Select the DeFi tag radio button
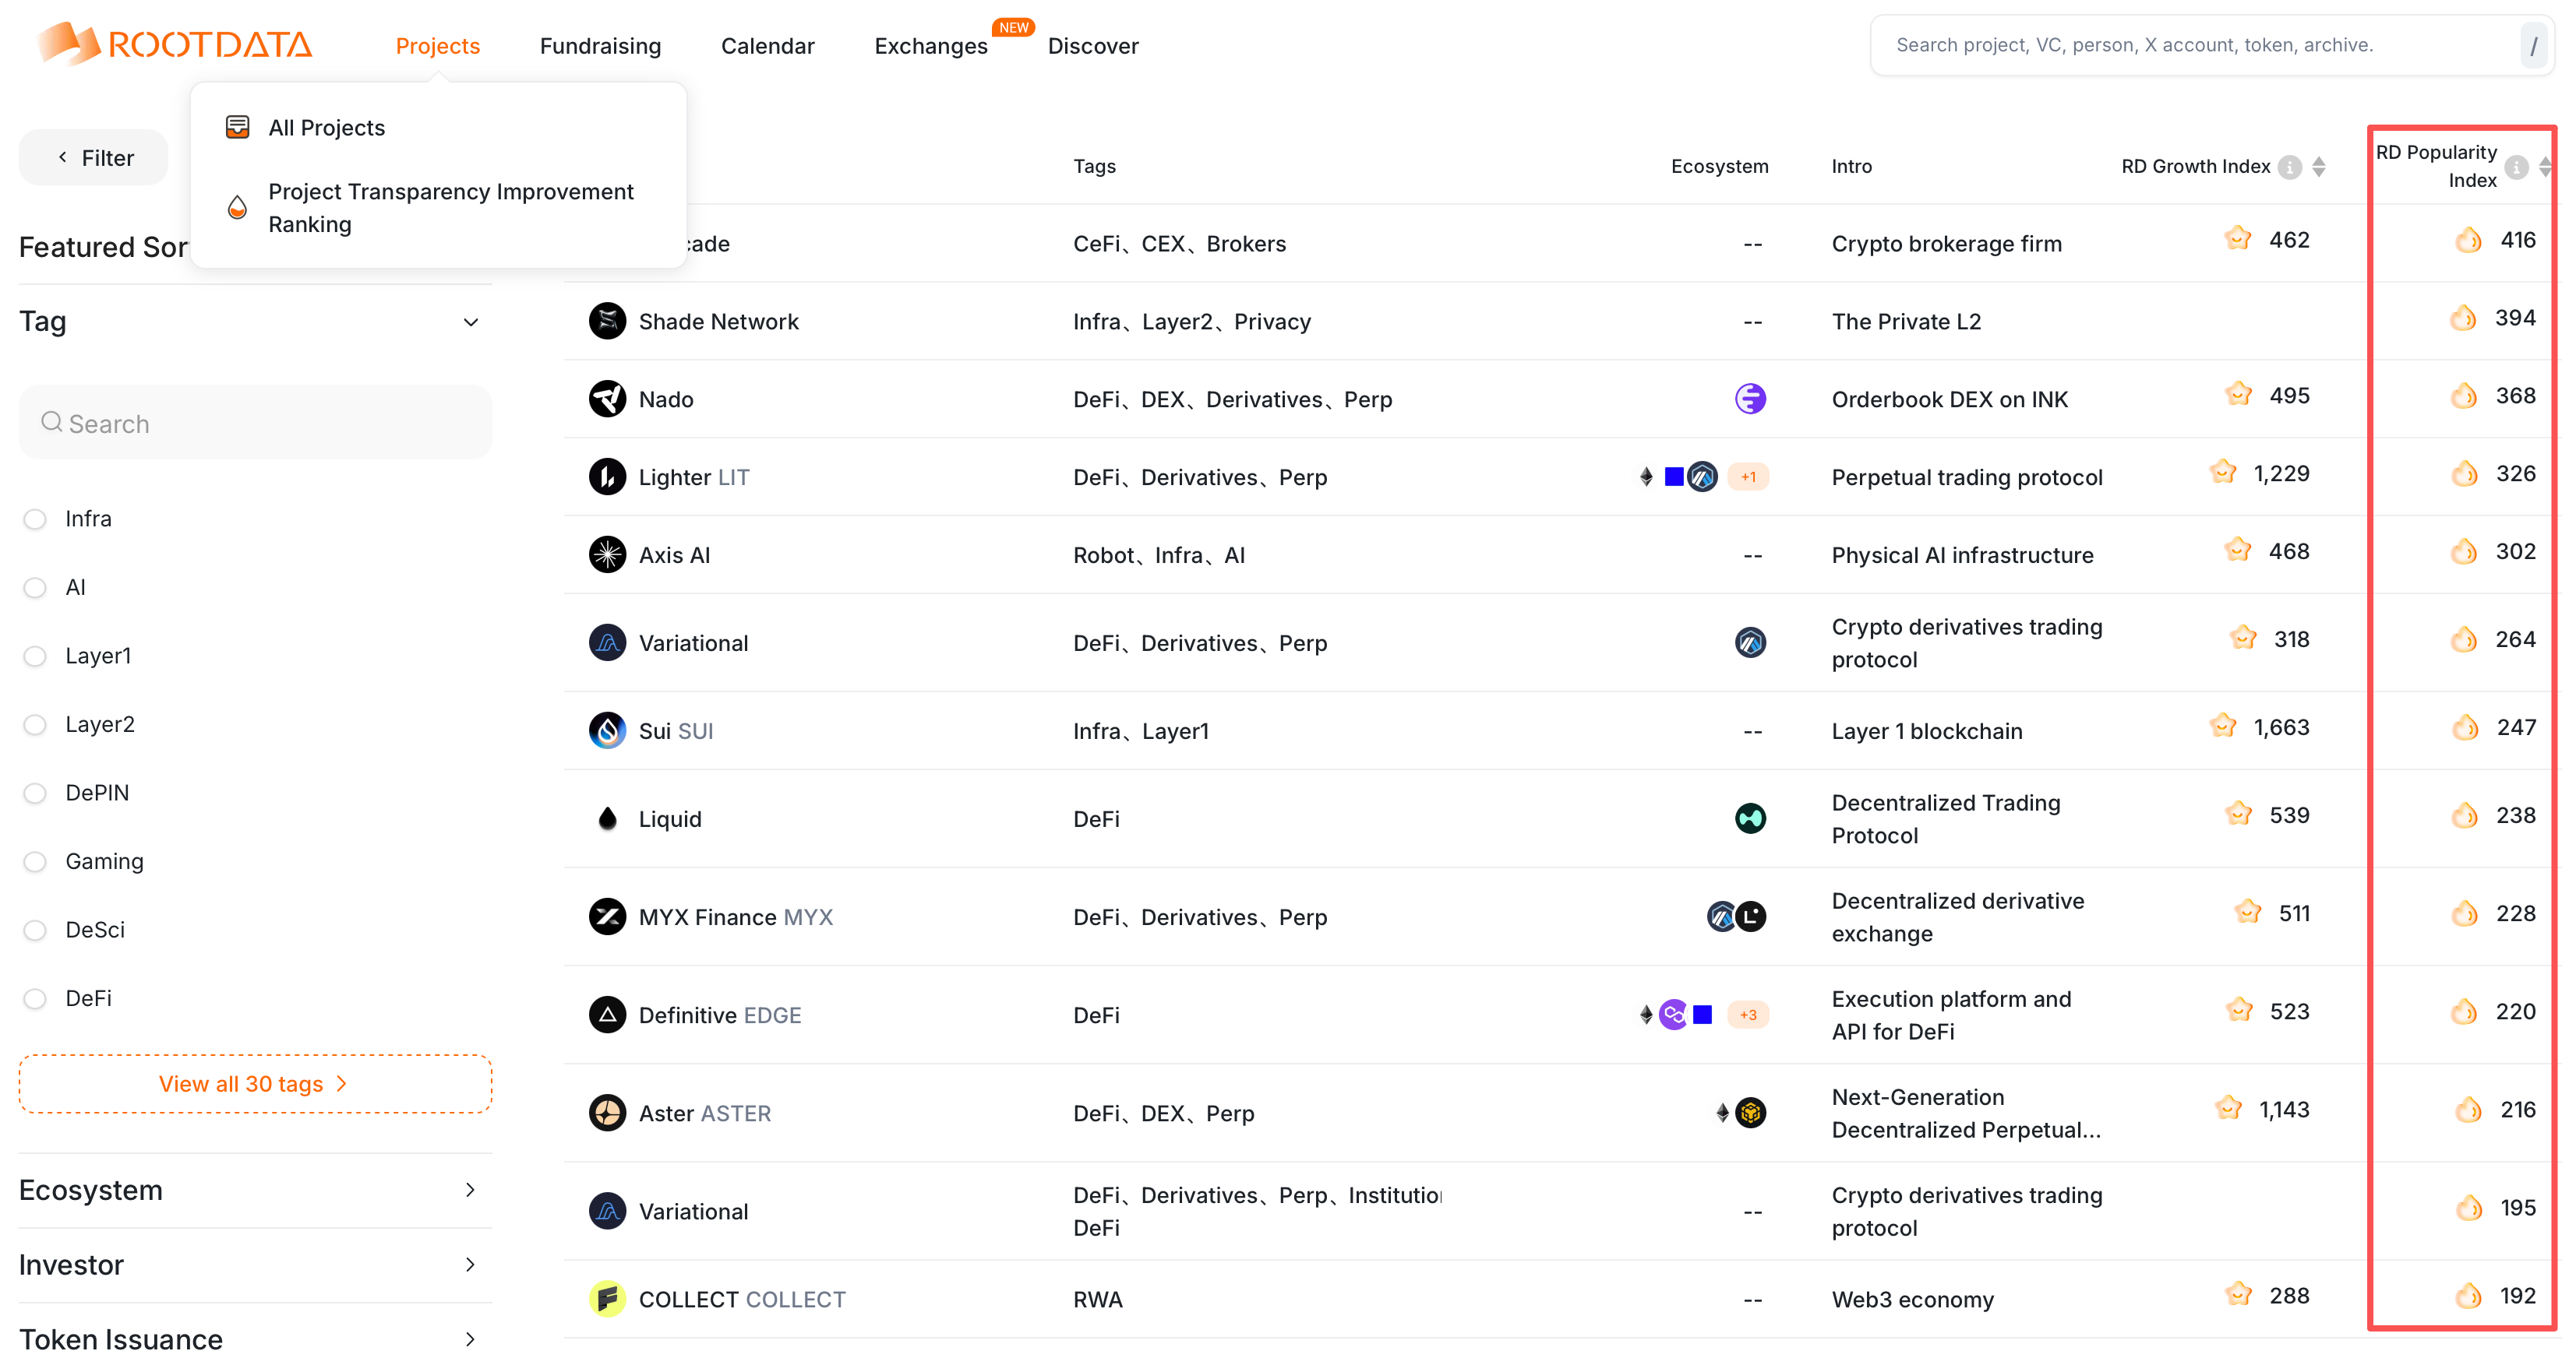Viewport: 2576px width, 1358px height. [35, 998]
